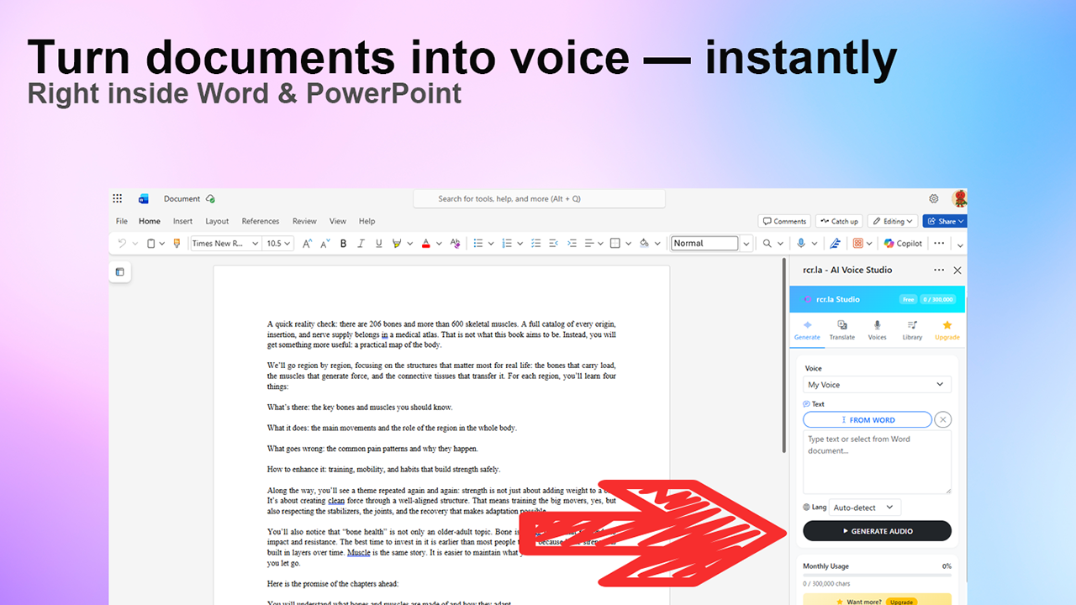Expand the ribbon display chevron
1076x605 pixels.
[960, 245]
